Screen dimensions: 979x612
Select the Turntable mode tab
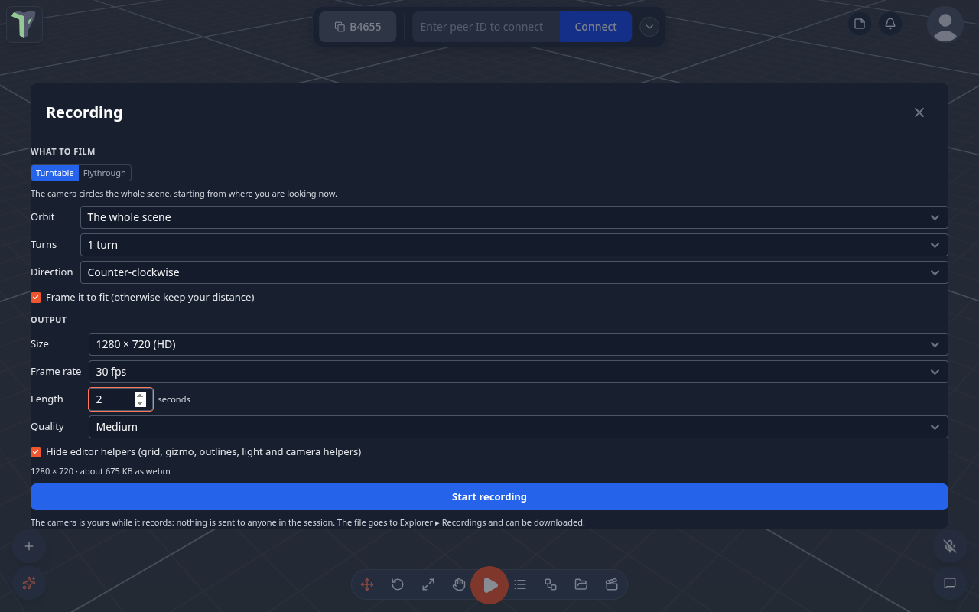pyautogui.click(x=55, y=173)
